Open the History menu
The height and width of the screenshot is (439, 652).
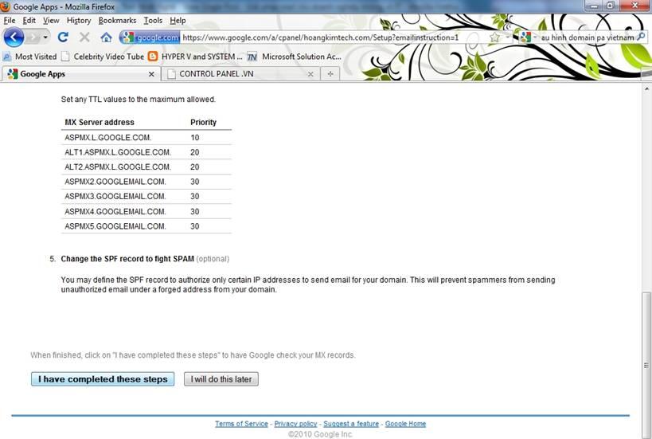coord(79,21)
